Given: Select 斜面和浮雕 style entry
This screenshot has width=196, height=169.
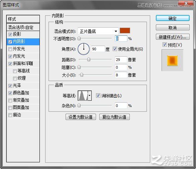Looking at the screenshot, I should 23,64.
